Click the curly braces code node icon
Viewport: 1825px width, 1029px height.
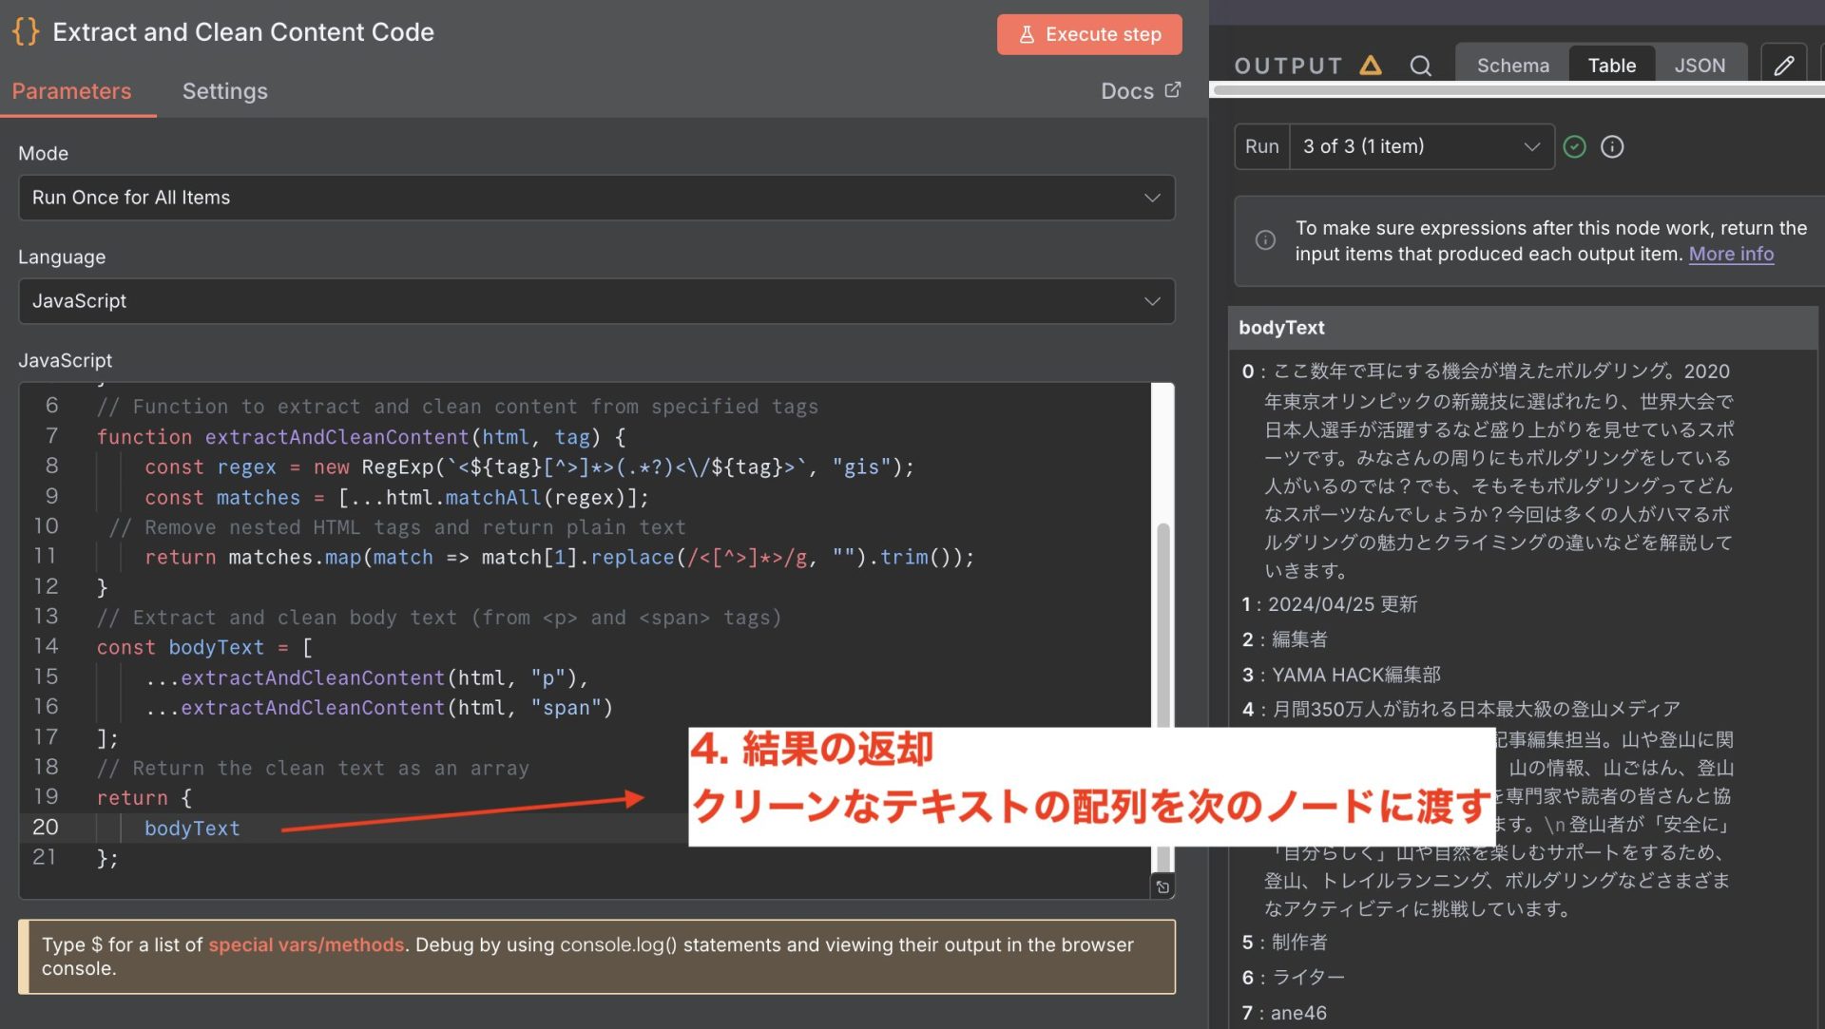point(26,31)
